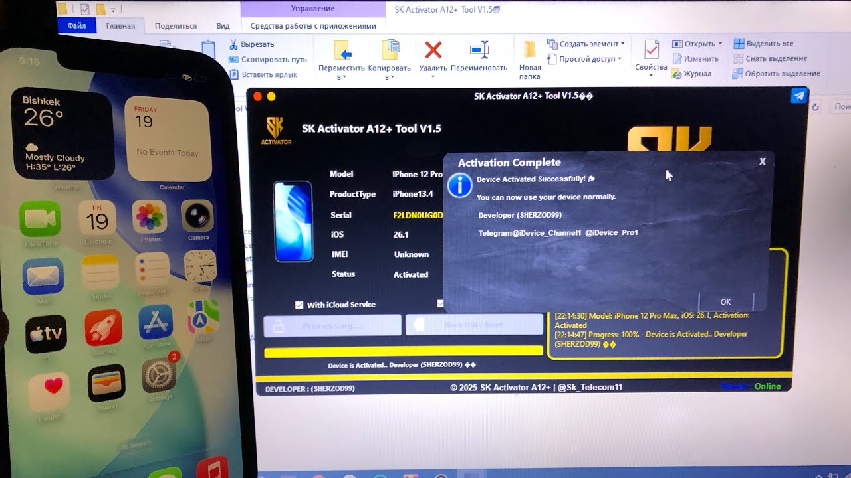Click Вставить ярлык in Explorer ribbon
This screenshot has height=478, width=851.
pos(263,74)
